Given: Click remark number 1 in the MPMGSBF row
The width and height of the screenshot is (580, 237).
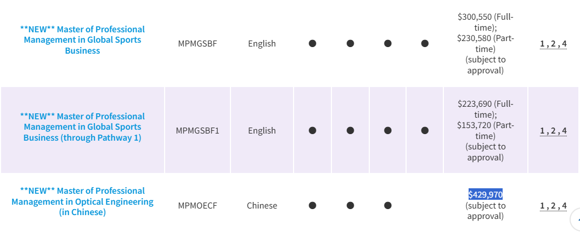Looking at the screenshot, I should (x=542, y=44).
